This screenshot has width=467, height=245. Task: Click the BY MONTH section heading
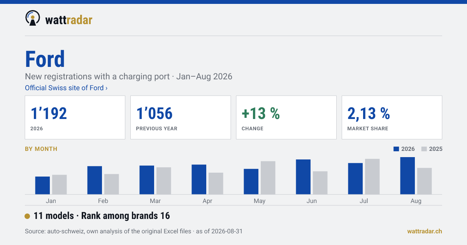point(41,149)
